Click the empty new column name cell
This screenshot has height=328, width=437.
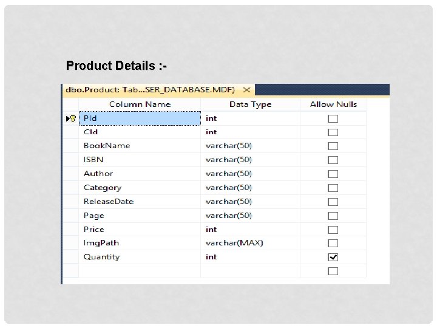pos(141,271)
